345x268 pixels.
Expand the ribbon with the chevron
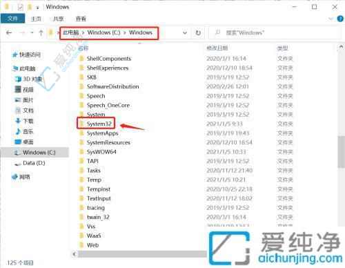[x=331, y=19]
